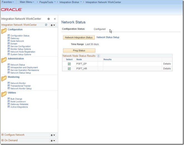Click the page icon beside Transactional Tracker

point(9,86)
